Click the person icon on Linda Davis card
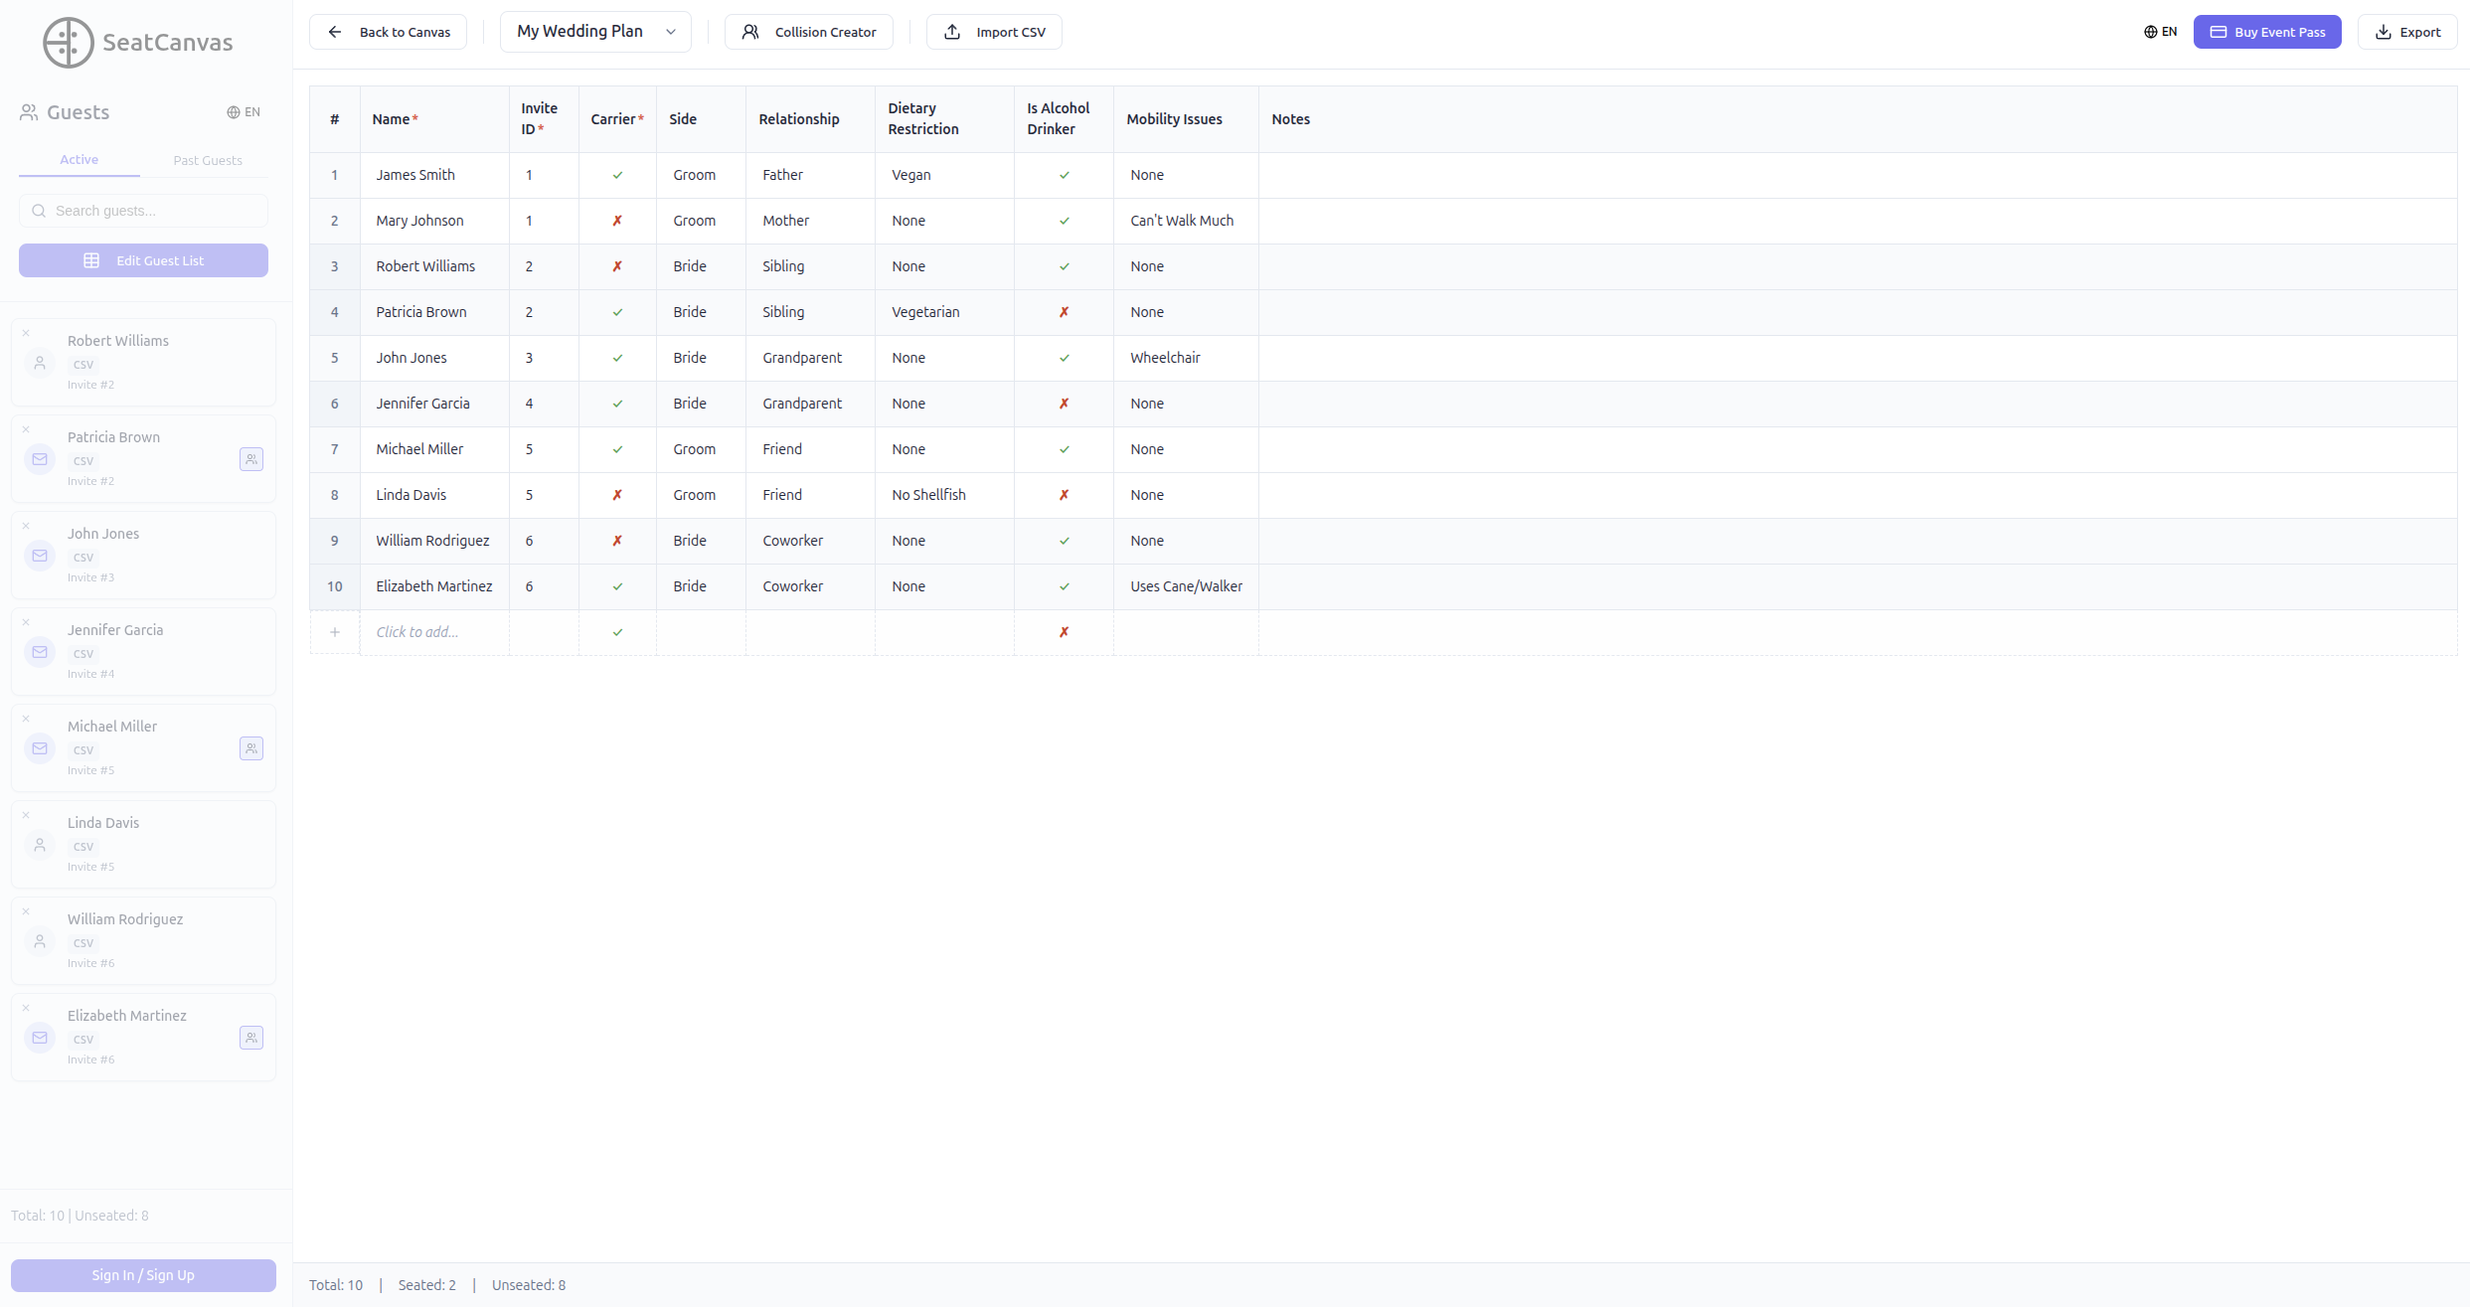The width and height of the screenshot is (2470, 1307). pos(40,845)
